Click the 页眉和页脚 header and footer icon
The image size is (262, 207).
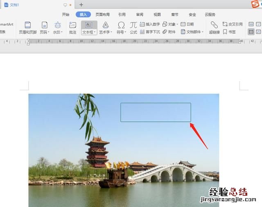tap(28, 25)
